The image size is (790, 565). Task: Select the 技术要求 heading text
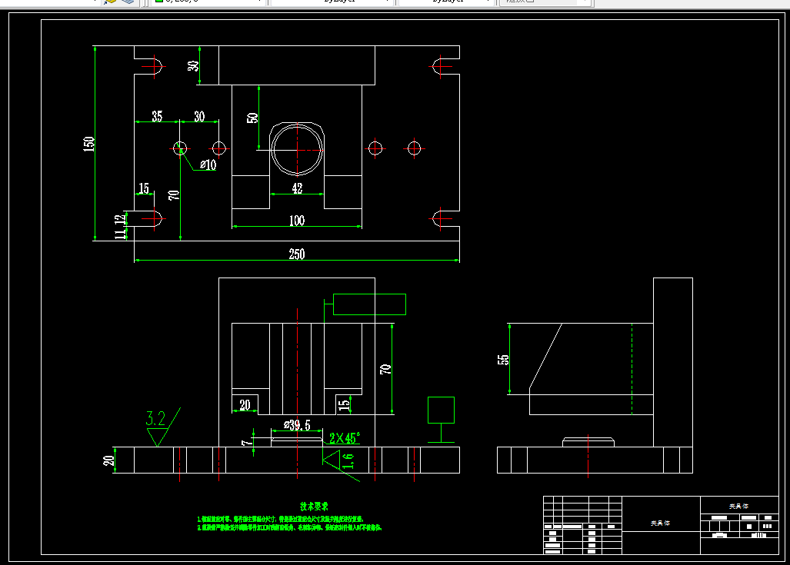point(314,506)
